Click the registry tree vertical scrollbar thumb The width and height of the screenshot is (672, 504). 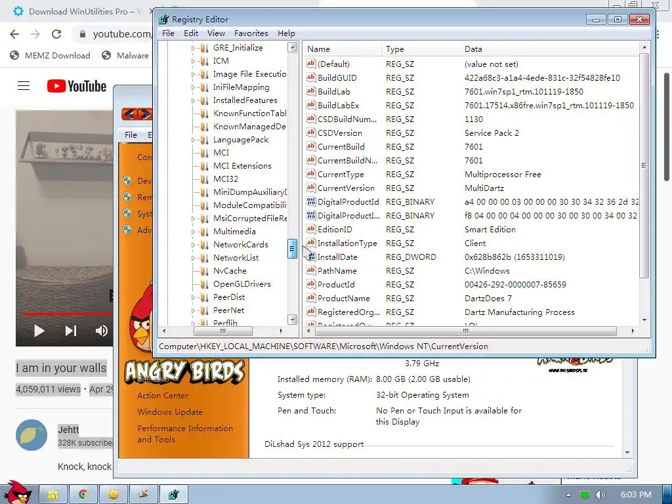click(292, 249)
